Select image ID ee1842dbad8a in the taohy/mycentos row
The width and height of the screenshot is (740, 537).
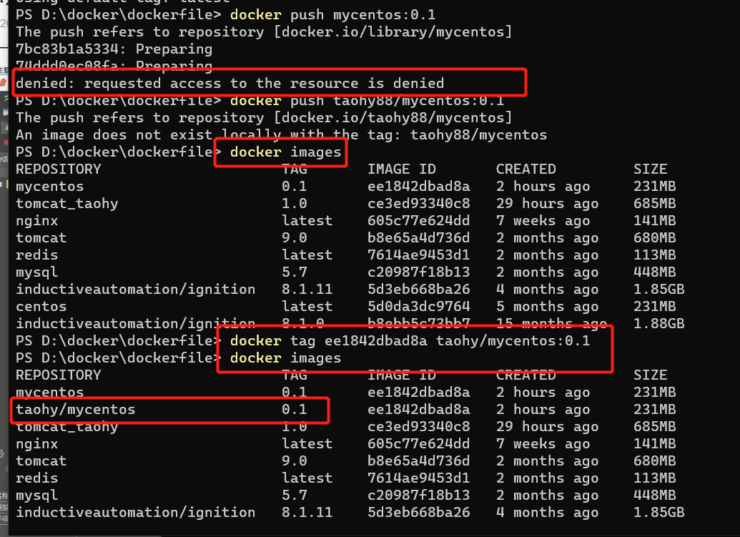(418, 410)
